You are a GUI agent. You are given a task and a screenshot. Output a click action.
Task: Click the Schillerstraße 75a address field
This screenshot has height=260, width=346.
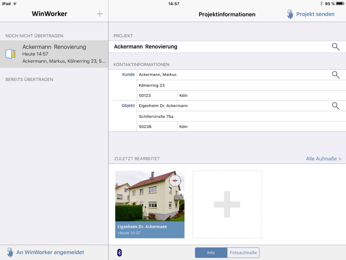click(x=240, y=116)
